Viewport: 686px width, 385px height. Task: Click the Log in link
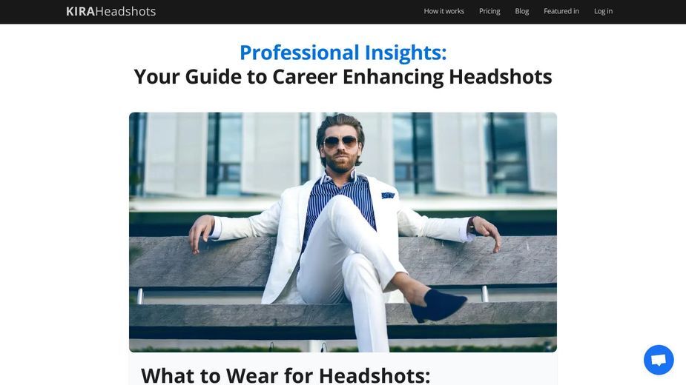[603, 11]
